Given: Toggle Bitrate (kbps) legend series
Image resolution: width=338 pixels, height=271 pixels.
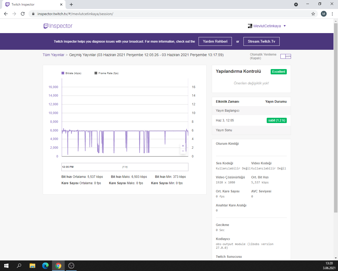Looking at the screenshot, I should pos(71,73).
